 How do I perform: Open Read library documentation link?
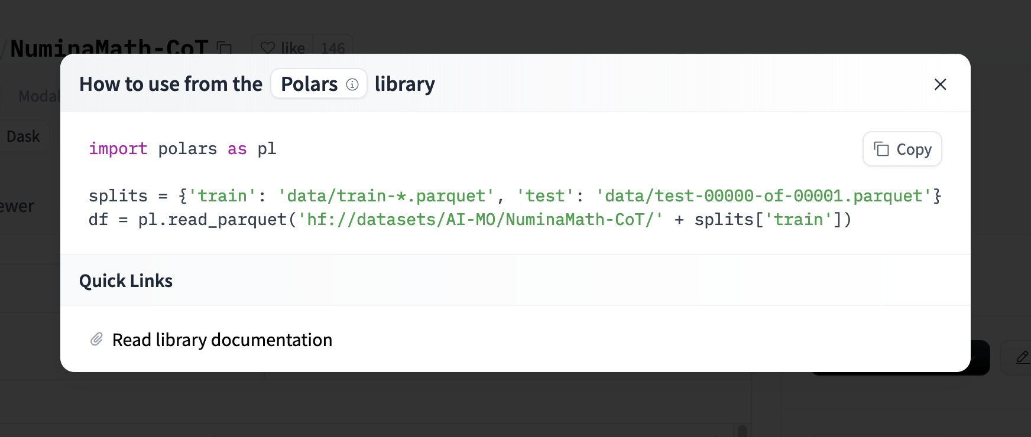coord(222,340)
